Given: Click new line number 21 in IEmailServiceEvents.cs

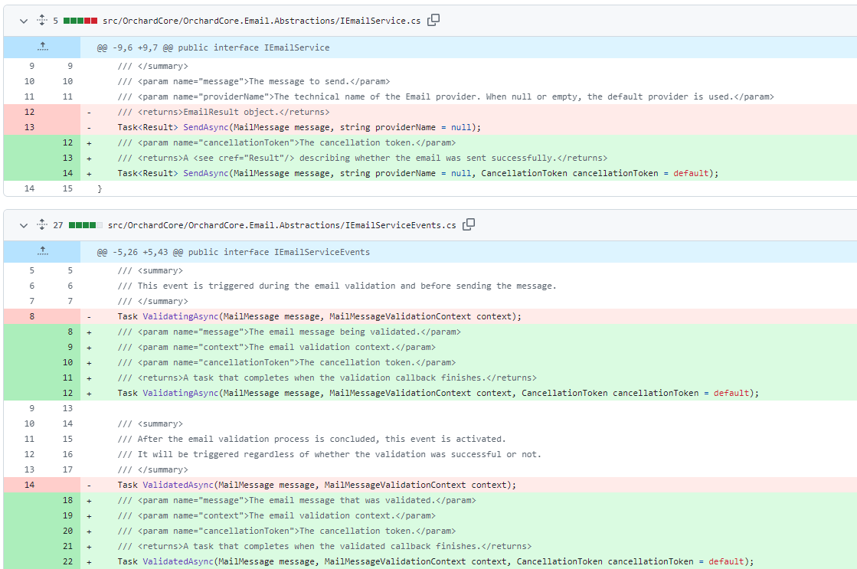Looking at the screenshot, I should coord(67,546).
